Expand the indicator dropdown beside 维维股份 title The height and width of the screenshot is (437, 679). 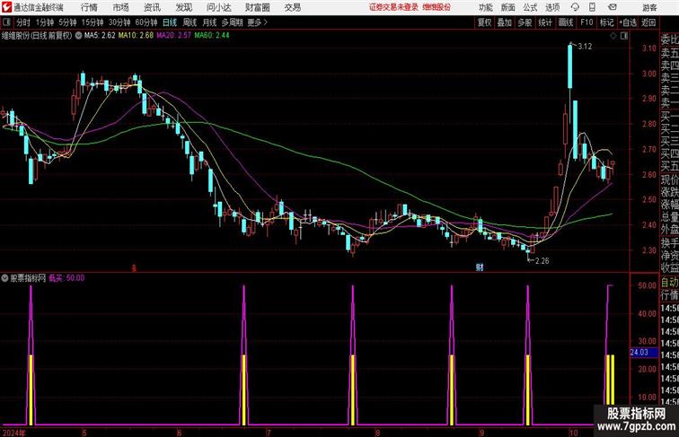click(78, 36)
